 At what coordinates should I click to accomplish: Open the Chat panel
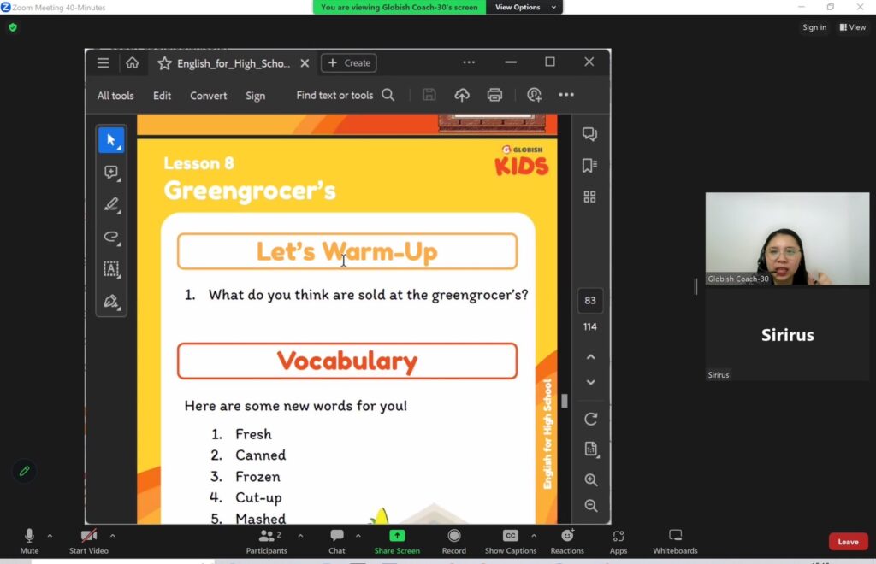(x=337, y=540)
